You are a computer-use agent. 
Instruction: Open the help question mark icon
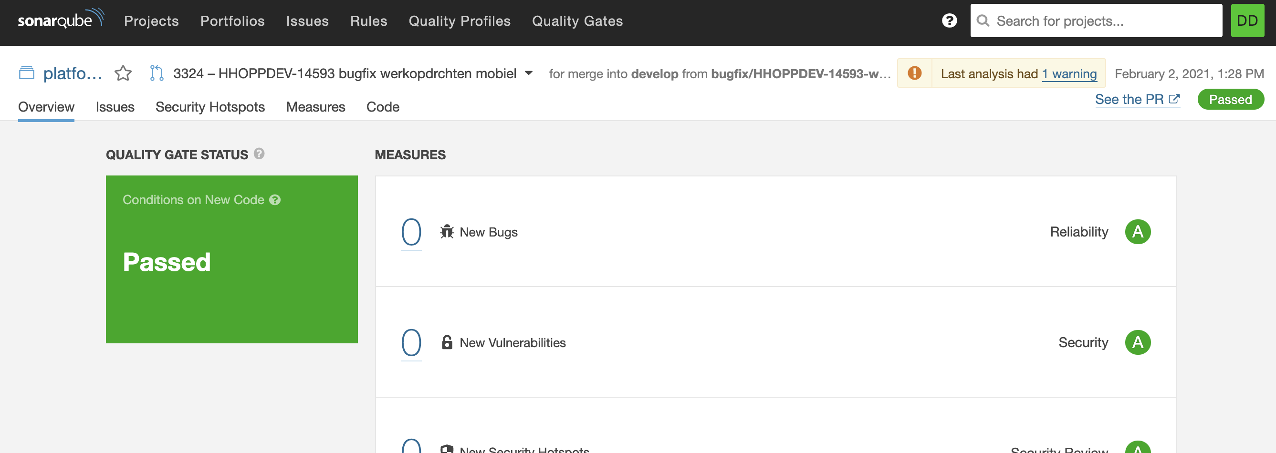[949, 21]
